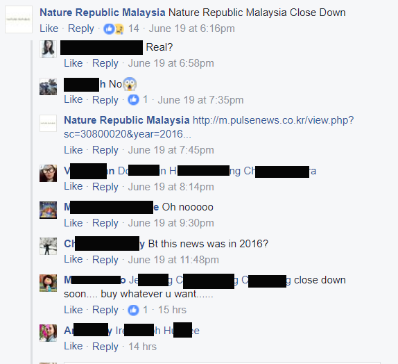
Task: Open the 14 hrs timestamp on last comment
Action: [142, 347]
